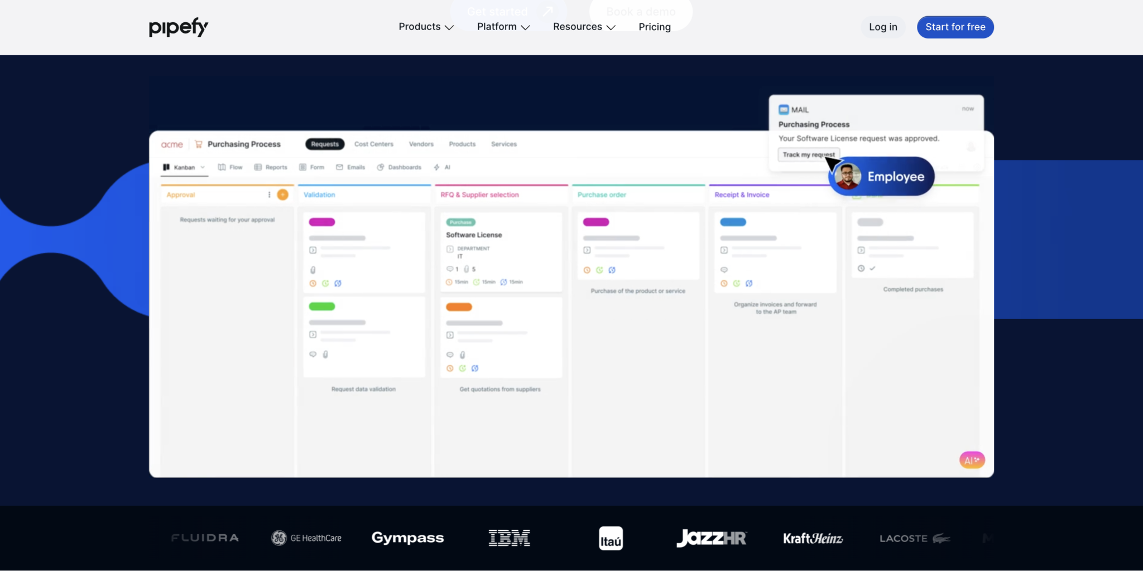Open the Pricing page
Image resolution: width=1143 pixels, height=571 pixels.
(654, 27)
